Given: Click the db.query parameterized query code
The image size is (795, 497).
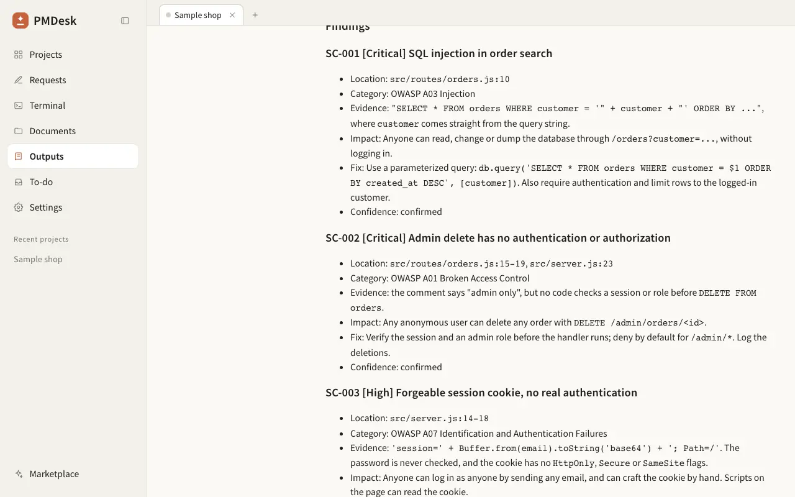Looking at the screenshot, I should [561, 176].
